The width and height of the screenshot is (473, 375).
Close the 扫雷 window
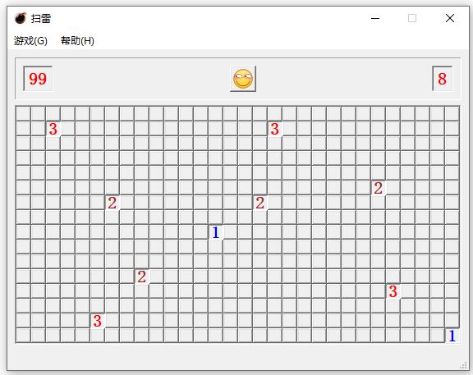tap(450, 18)
